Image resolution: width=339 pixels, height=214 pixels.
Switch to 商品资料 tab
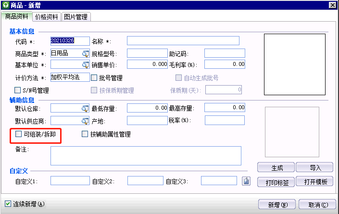pos(17,16)
